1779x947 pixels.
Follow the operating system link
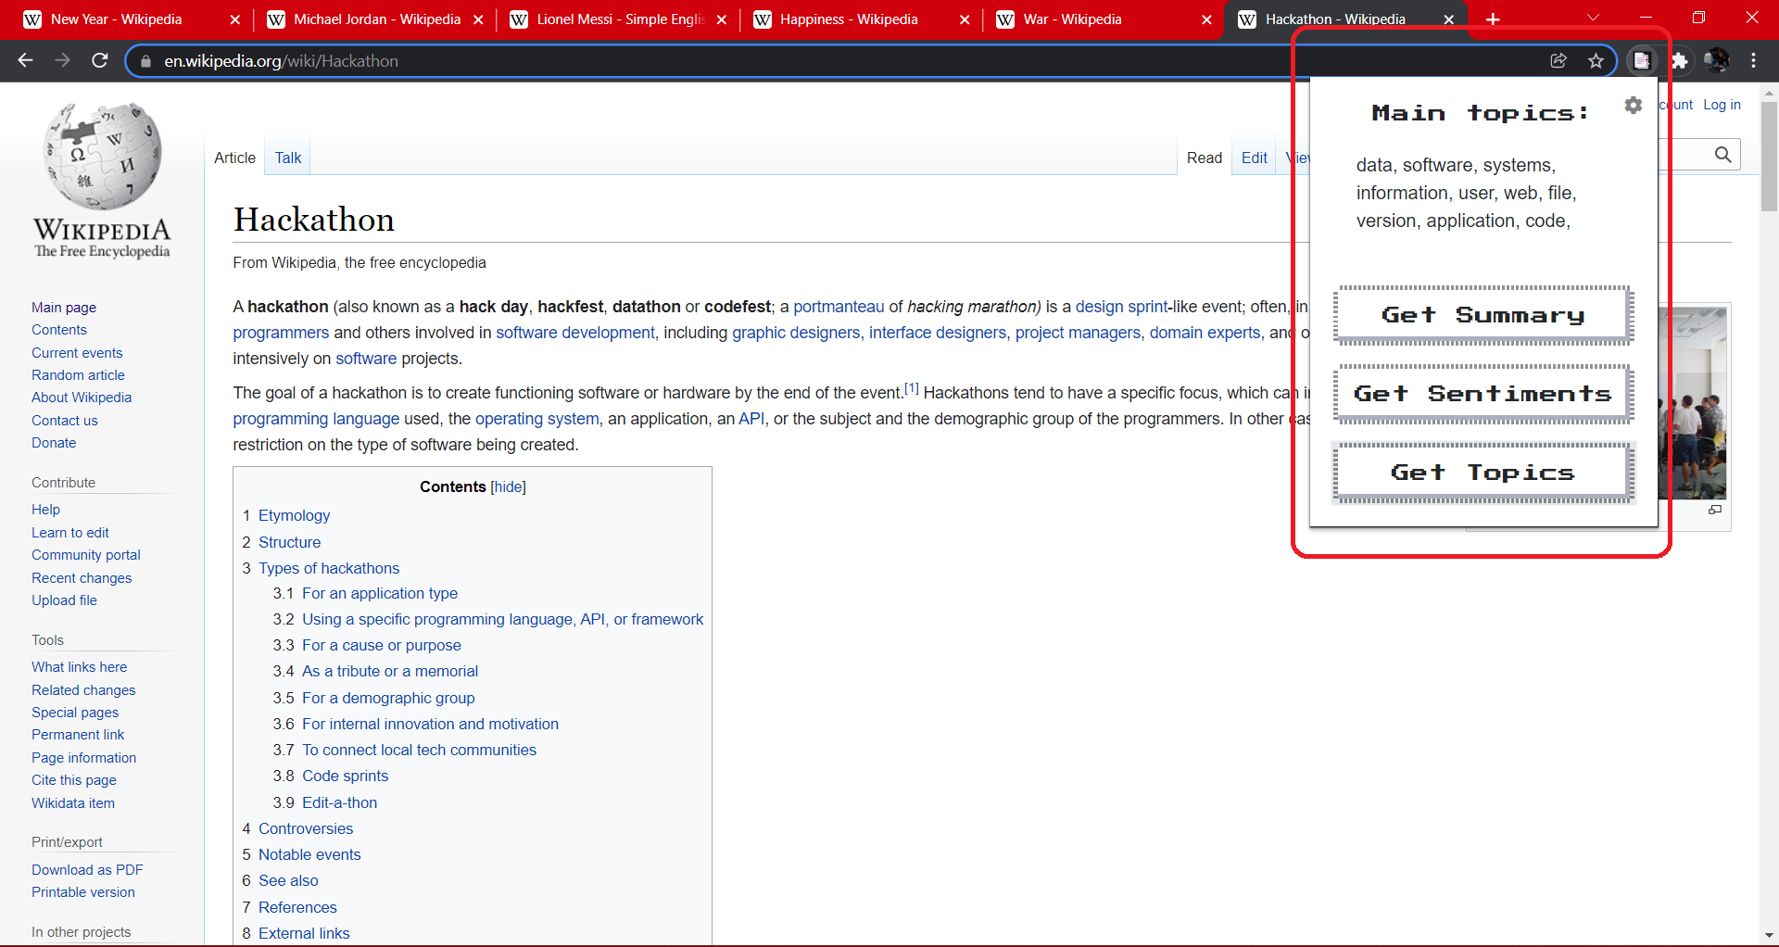537,419
